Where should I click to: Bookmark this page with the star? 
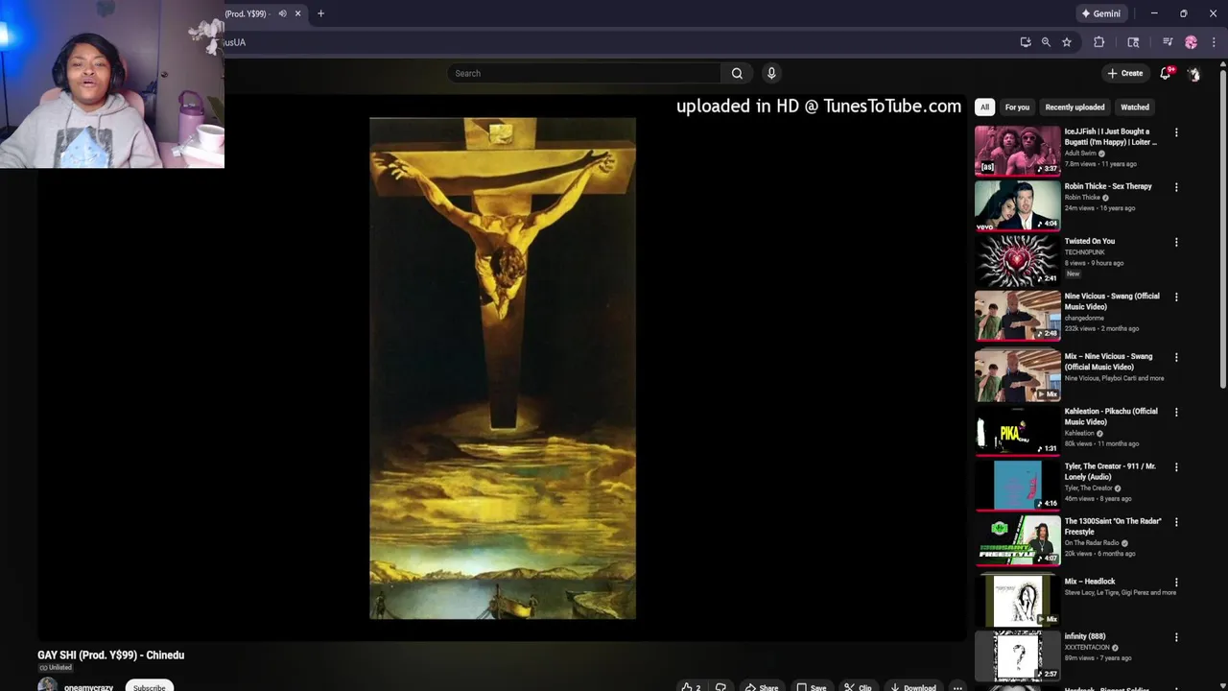tap(1067, 42)
